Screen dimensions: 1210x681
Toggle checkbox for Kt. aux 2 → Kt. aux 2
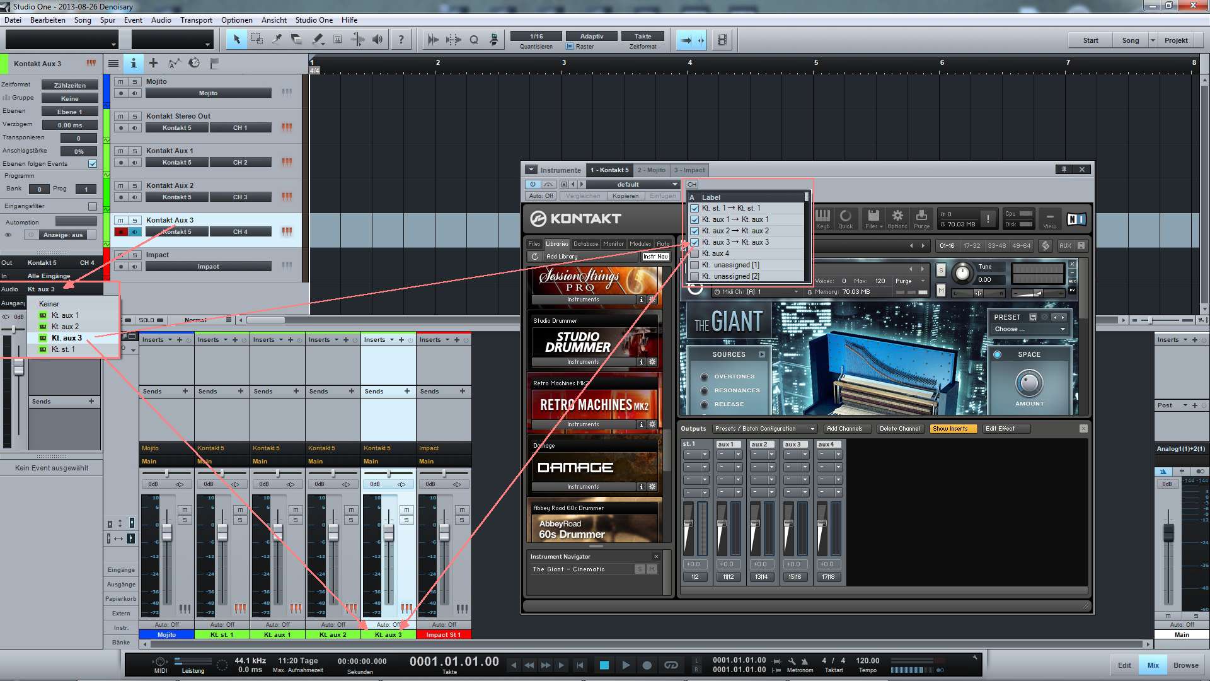pos(694,230)
